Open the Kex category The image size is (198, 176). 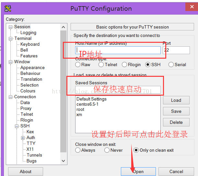(x=30, y=132)
